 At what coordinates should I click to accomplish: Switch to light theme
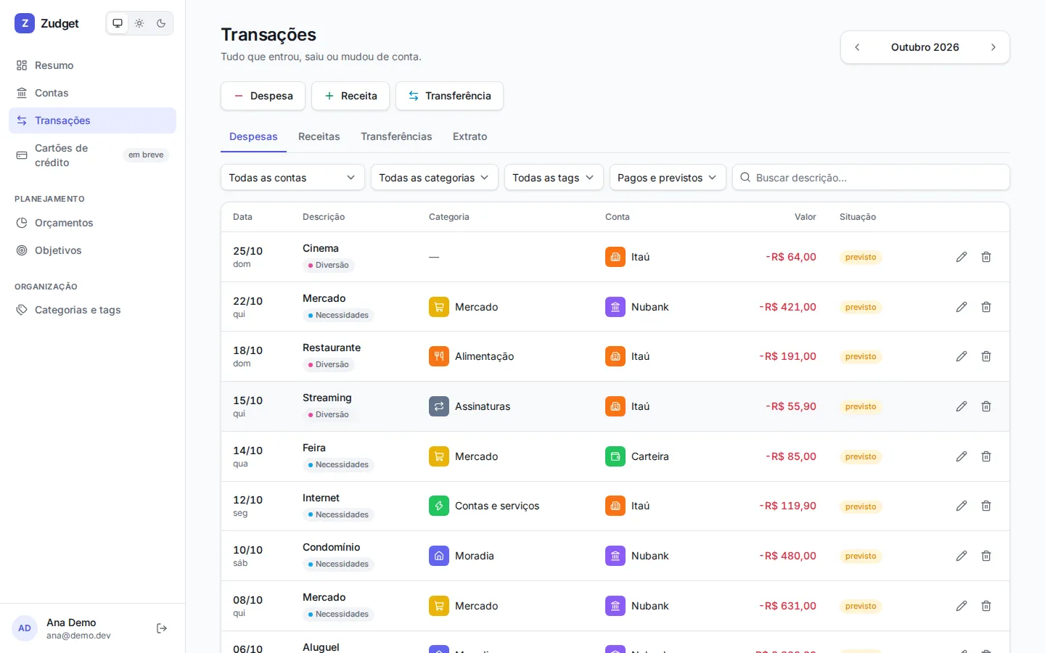point(139,23)
